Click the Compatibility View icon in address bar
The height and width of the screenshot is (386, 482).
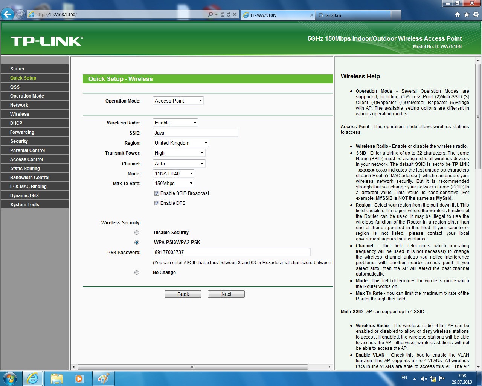click(223, 15)
